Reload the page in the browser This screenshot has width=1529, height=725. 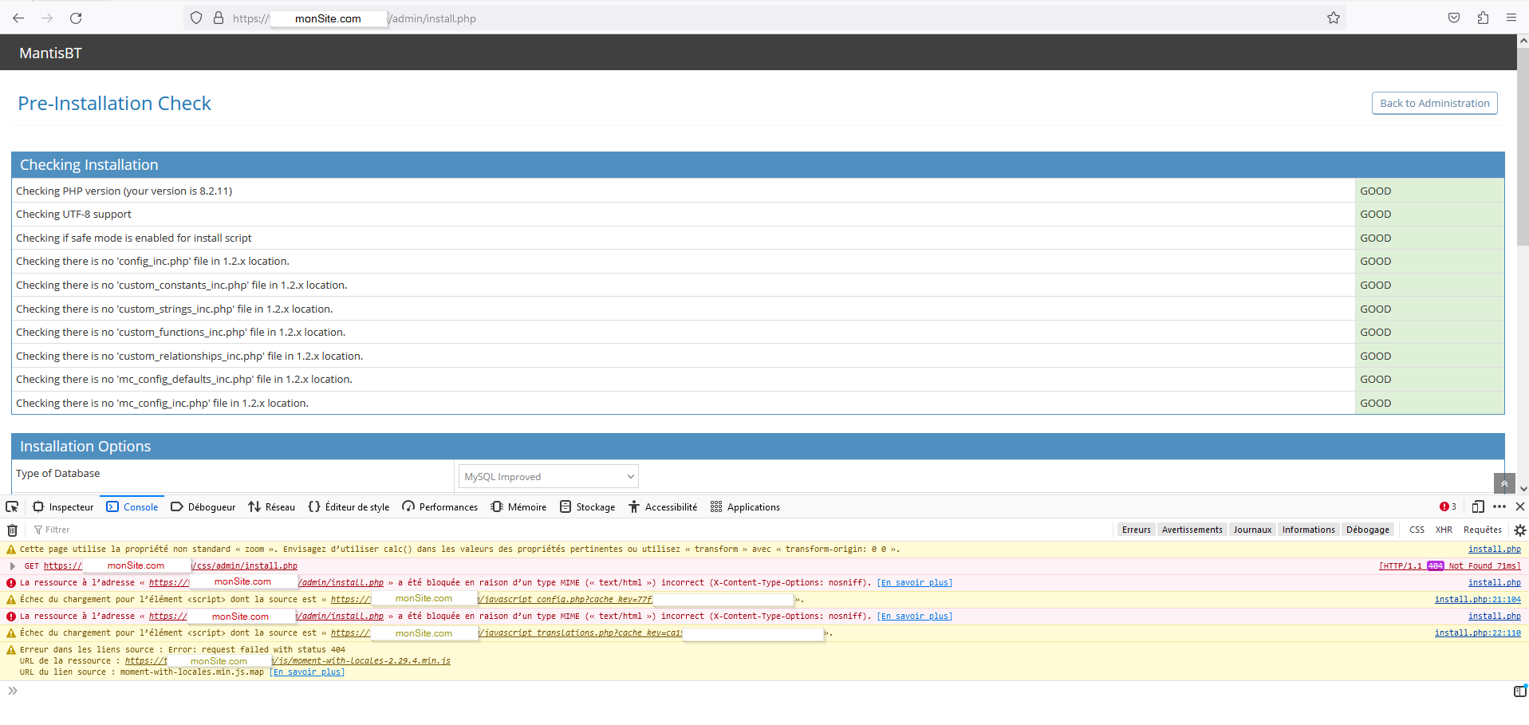tap(76, 18)
